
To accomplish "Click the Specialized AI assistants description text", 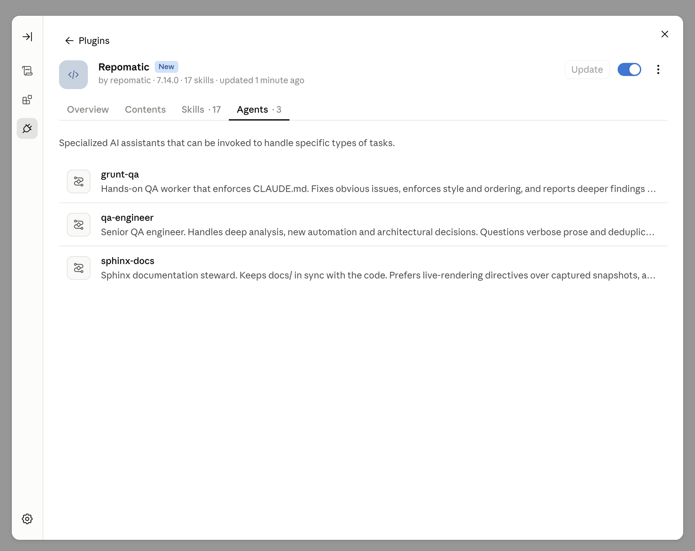I will point(227,143).
